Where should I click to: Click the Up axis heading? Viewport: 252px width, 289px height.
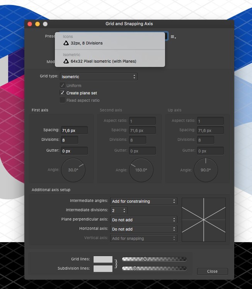pos(174,110)
